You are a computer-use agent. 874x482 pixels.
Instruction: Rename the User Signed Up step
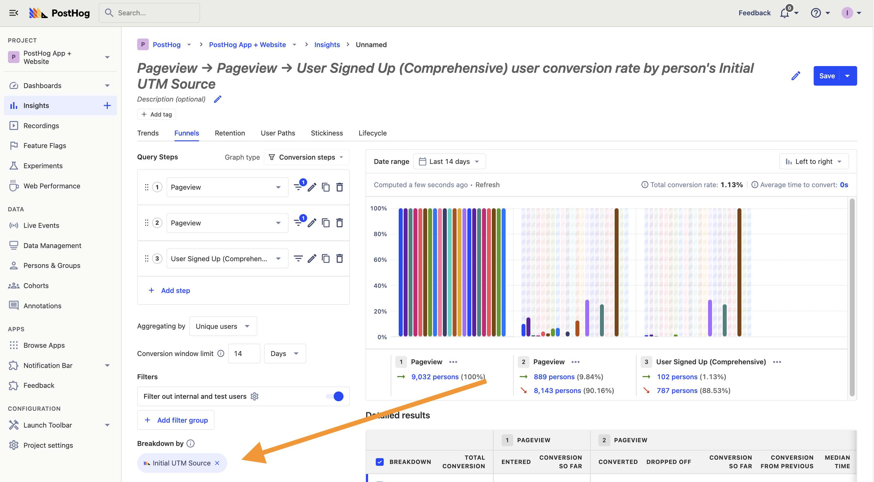[x=312, y=259]
